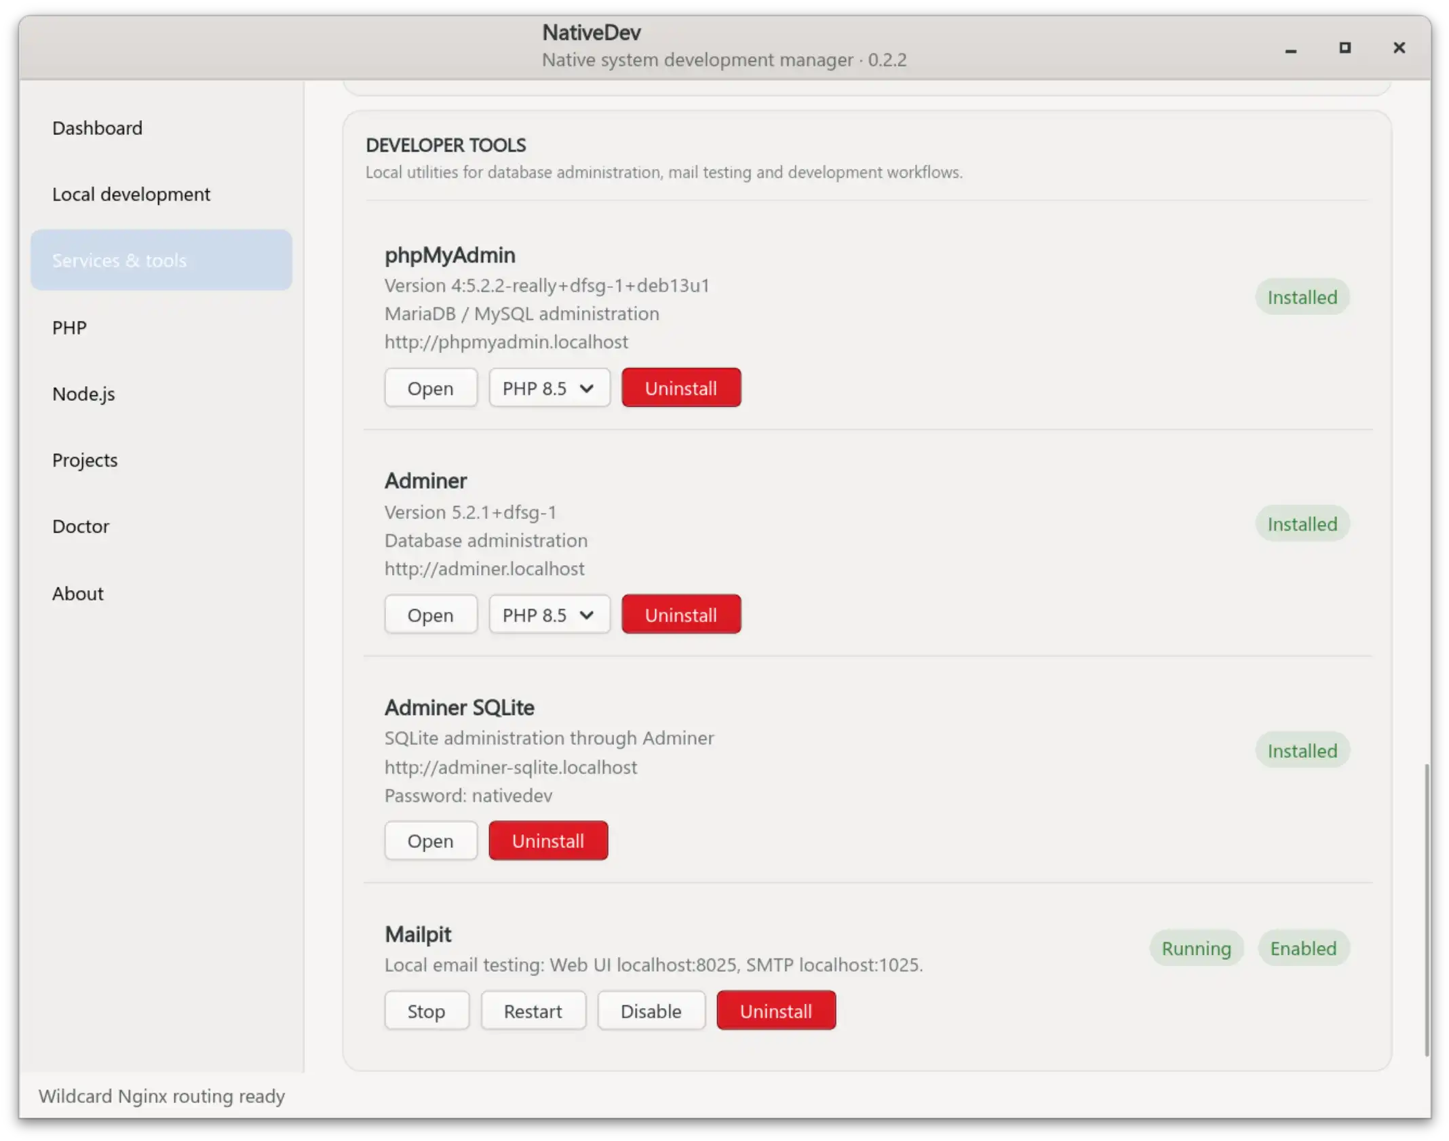The width and height of the screenshot is (1449, 1141).
Task: Uninstall phpMyAdmin
Action: 681,388
